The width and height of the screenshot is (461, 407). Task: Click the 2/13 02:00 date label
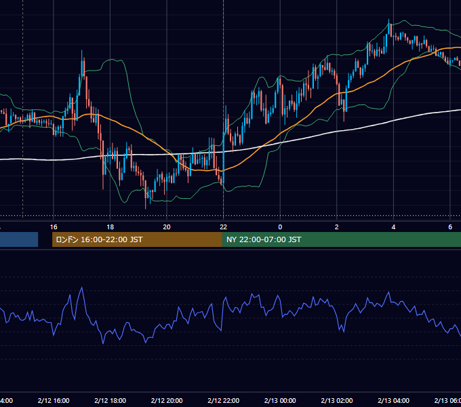pyautogui.click(x=337, y=400)
